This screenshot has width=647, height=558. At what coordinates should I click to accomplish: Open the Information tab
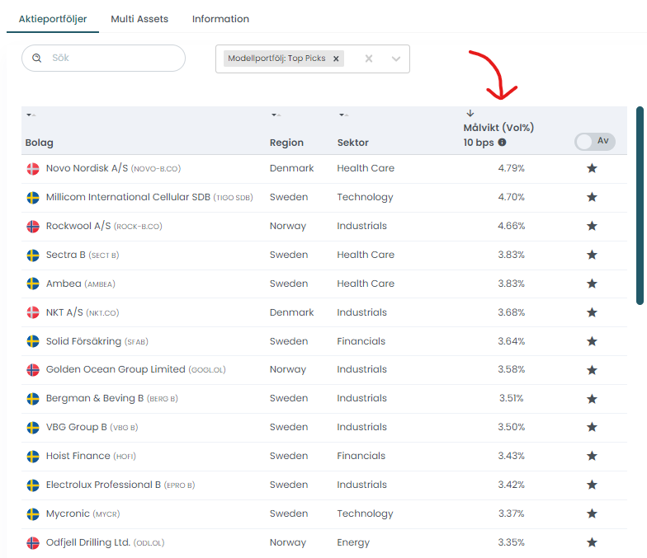(220, 19)
